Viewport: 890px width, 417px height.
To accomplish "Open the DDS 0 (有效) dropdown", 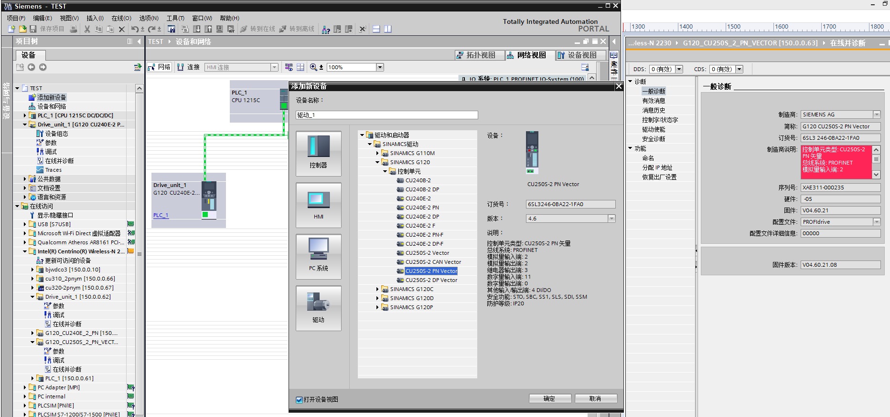I will [679, 69].
